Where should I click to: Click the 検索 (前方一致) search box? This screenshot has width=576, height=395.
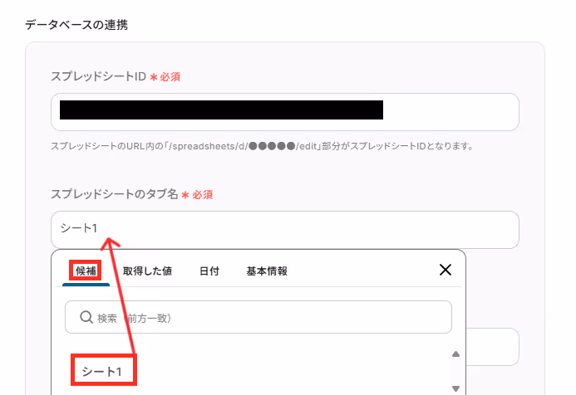tap(258, 317)
